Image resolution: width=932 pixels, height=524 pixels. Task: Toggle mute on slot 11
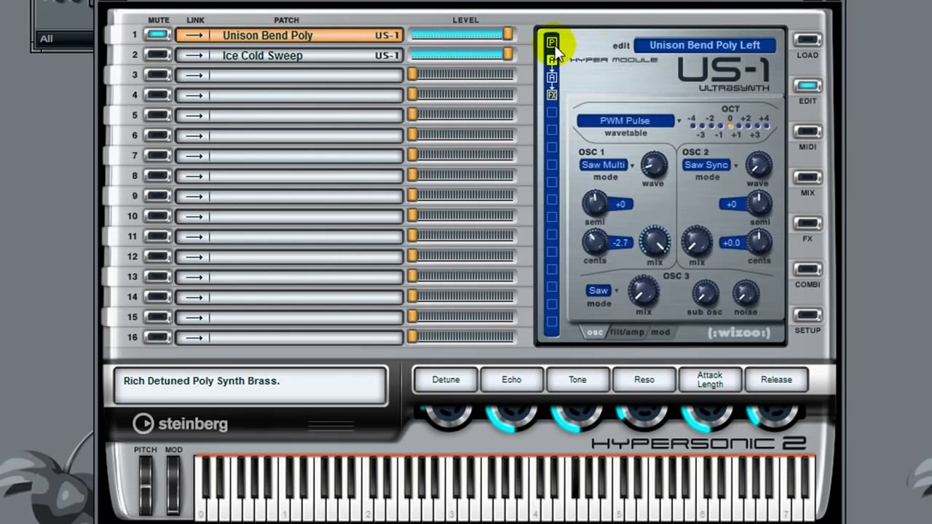pyautogui.click(x=157, y=237)
